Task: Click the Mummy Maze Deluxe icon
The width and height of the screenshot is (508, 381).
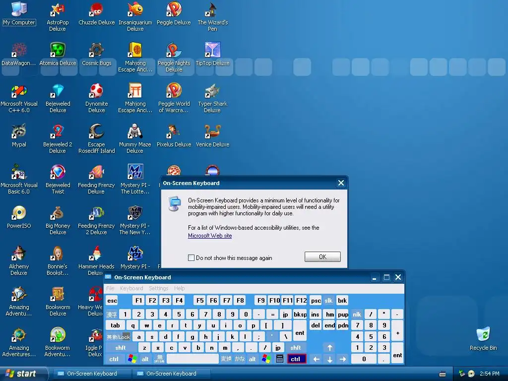Action: [x=135, y=139]
